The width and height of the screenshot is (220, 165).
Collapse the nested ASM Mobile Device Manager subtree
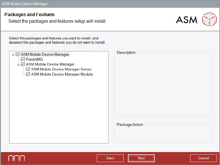(18, 64)
